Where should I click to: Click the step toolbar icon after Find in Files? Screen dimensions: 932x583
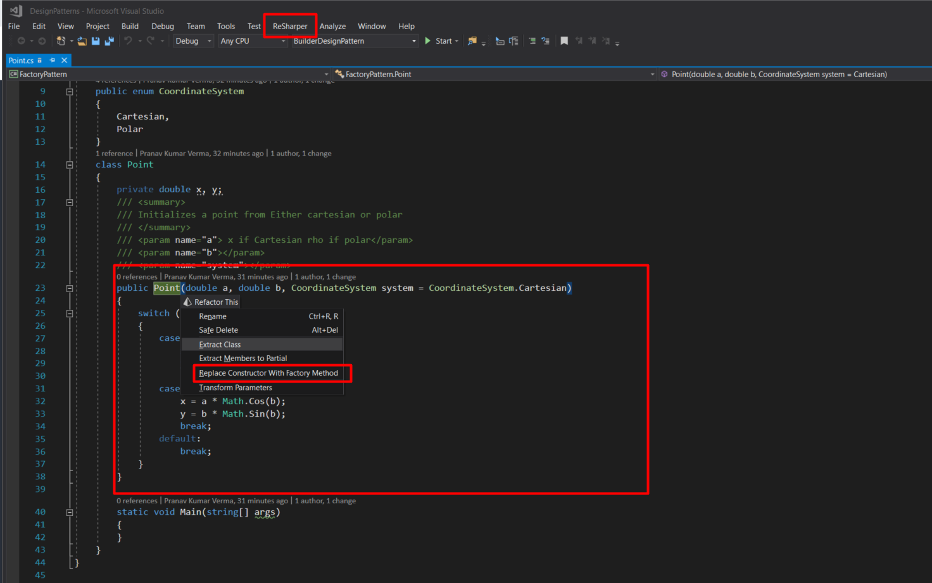click(500, 41)
